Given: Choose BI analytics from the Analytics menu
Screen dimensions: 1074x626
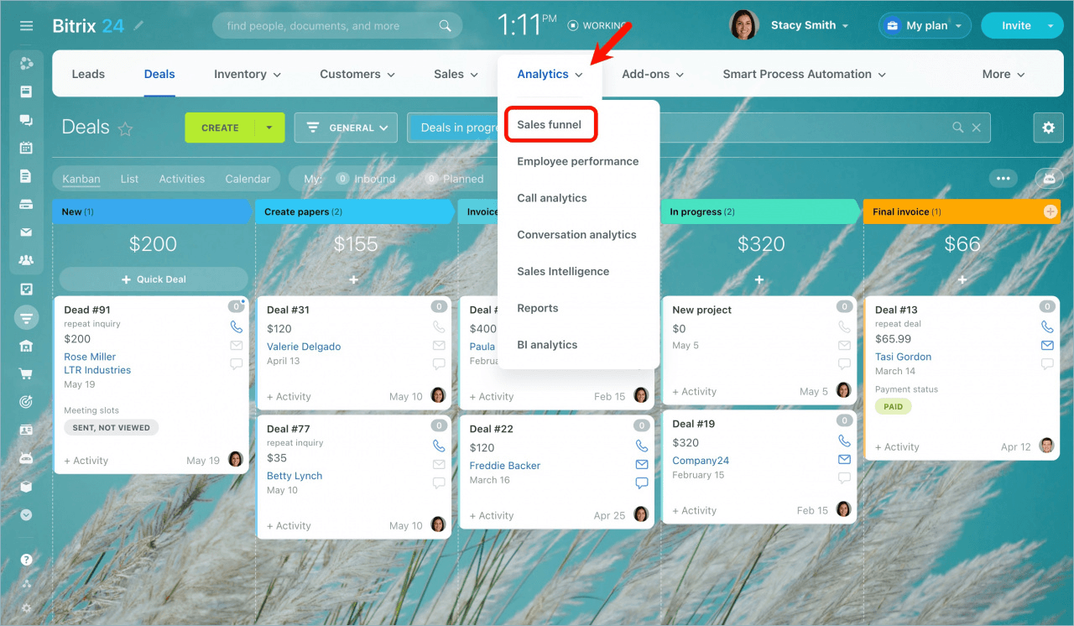Looking at the screenshot, I should coord(547,345).
